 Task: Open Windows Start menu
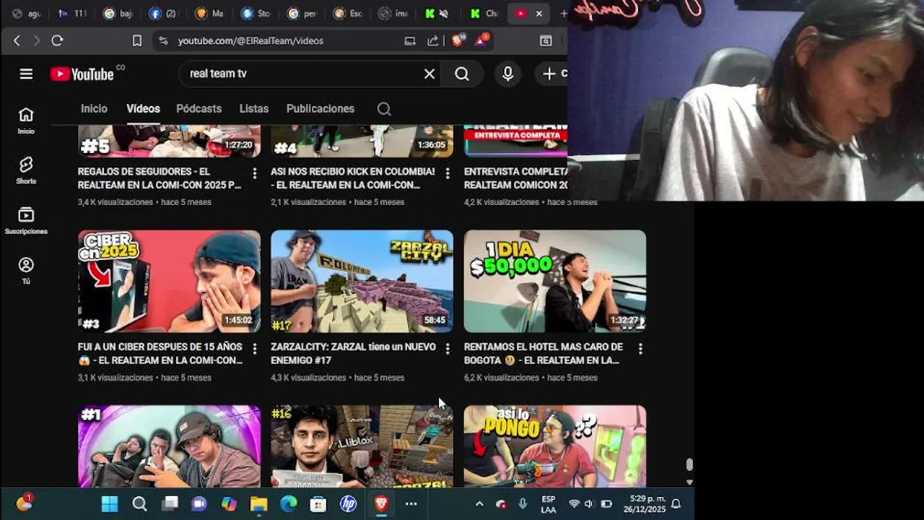pyautogui.click(x=110, y=503)
